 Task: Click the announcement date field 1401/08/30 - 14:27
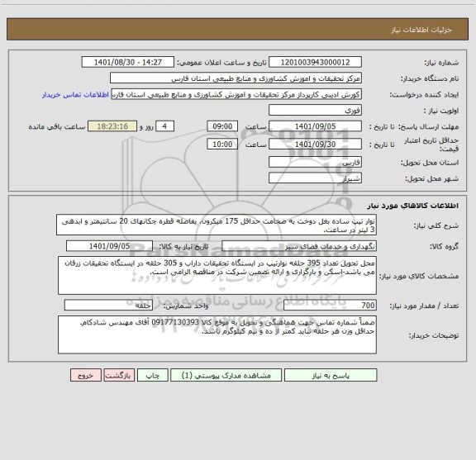pos(128,62)
